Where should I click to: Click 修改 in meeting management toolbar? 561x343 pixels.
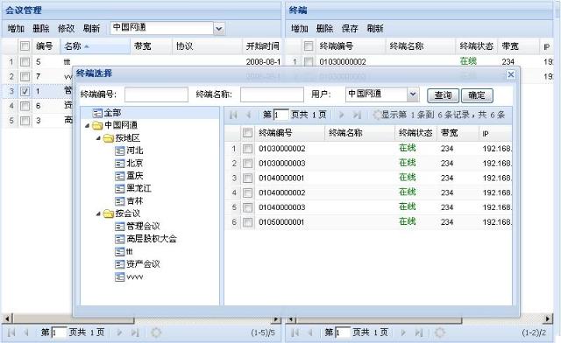(67, 29)
